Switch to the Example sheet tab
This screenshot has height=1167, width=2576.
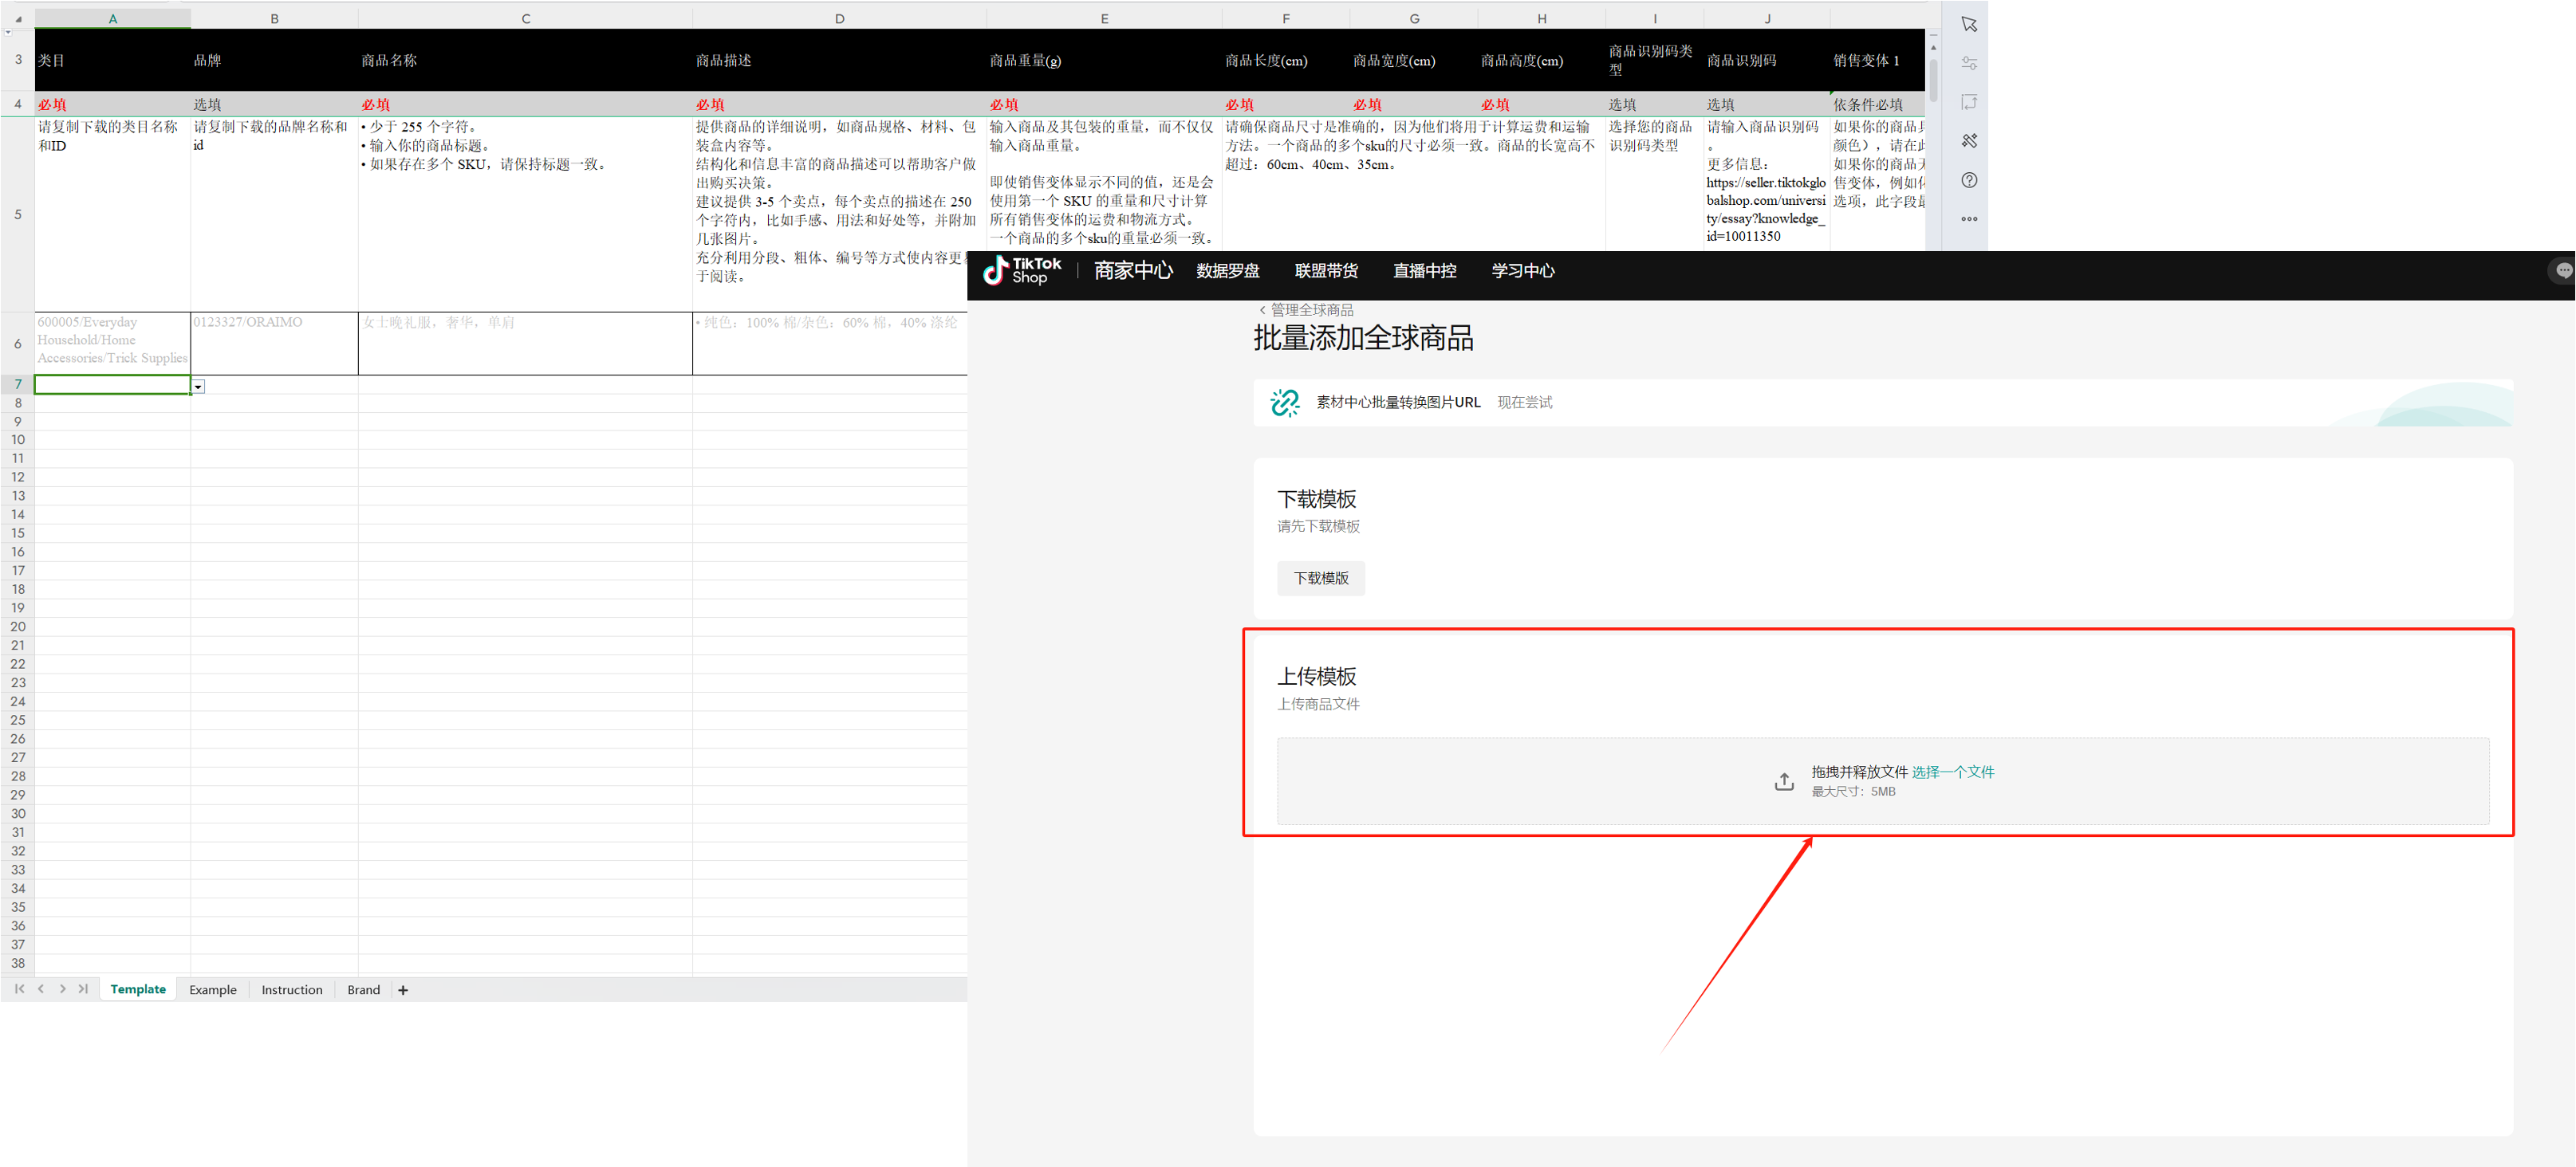tap(213, 990)
